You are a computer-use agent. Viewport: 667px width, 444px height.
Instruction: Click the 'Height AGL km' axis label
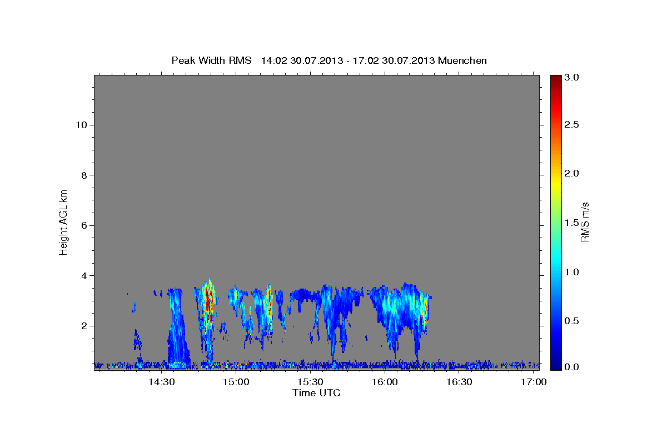click(x=63, y=221)
